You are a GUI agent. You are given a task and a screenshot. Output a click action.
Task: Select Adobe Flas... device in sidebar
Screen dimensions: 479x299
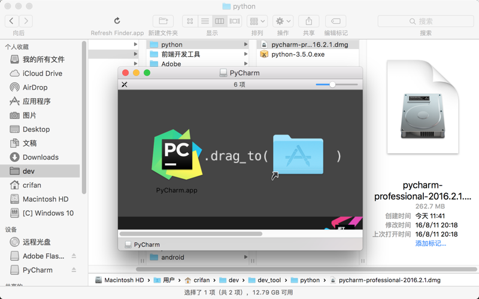pos(37,256)
